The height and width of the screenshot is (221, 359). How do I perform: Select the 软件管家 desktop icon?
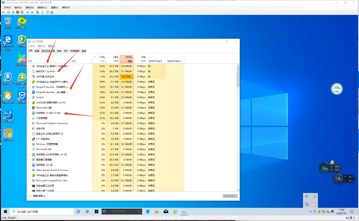8,135
